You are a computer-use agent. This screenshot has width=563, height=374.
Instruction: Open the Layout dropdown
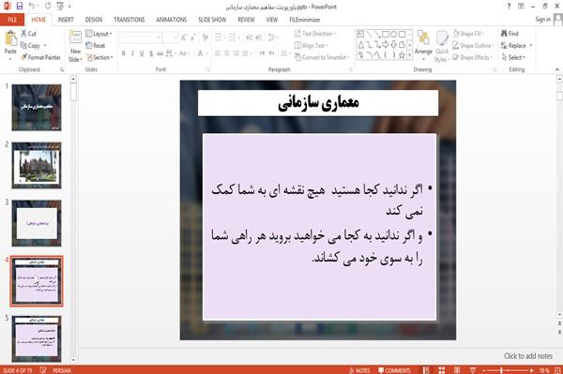click(99, 34)
